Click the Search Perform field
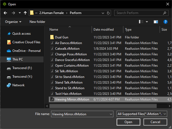The width and height of the screenshot is (172, 129). 139,13
